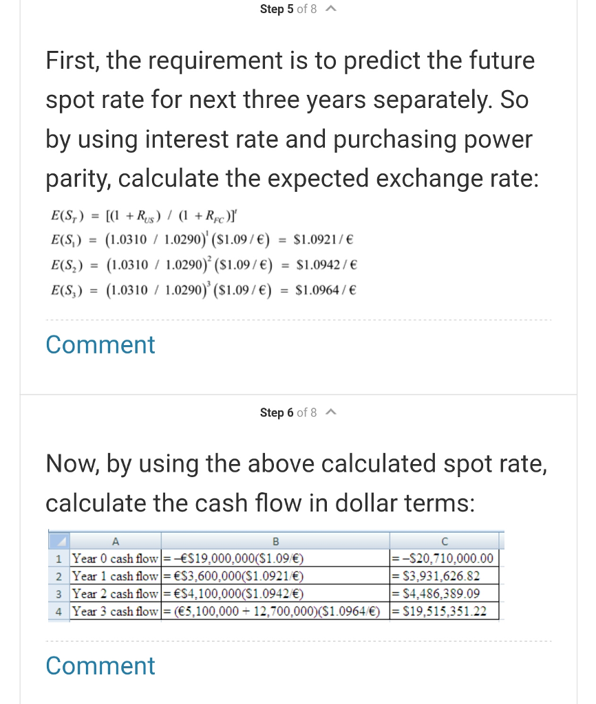Select column header B in the spreadsheet
The width and height of the screenshot is (596, 704).
click(275, 540)
